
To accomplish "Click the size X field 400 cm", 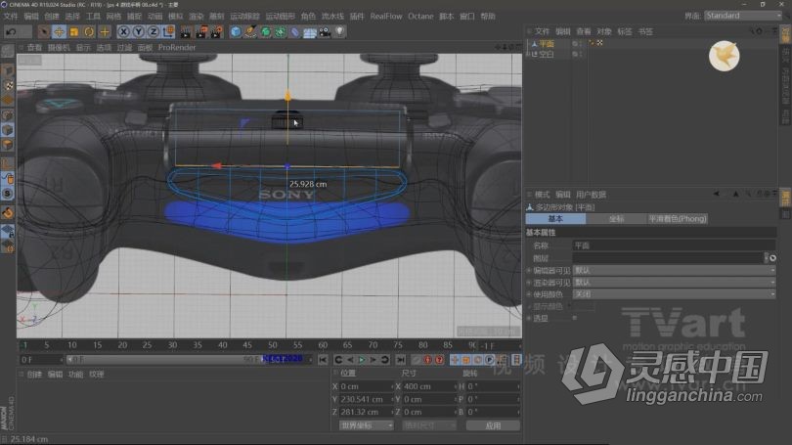I will click(x=429, y=386).
